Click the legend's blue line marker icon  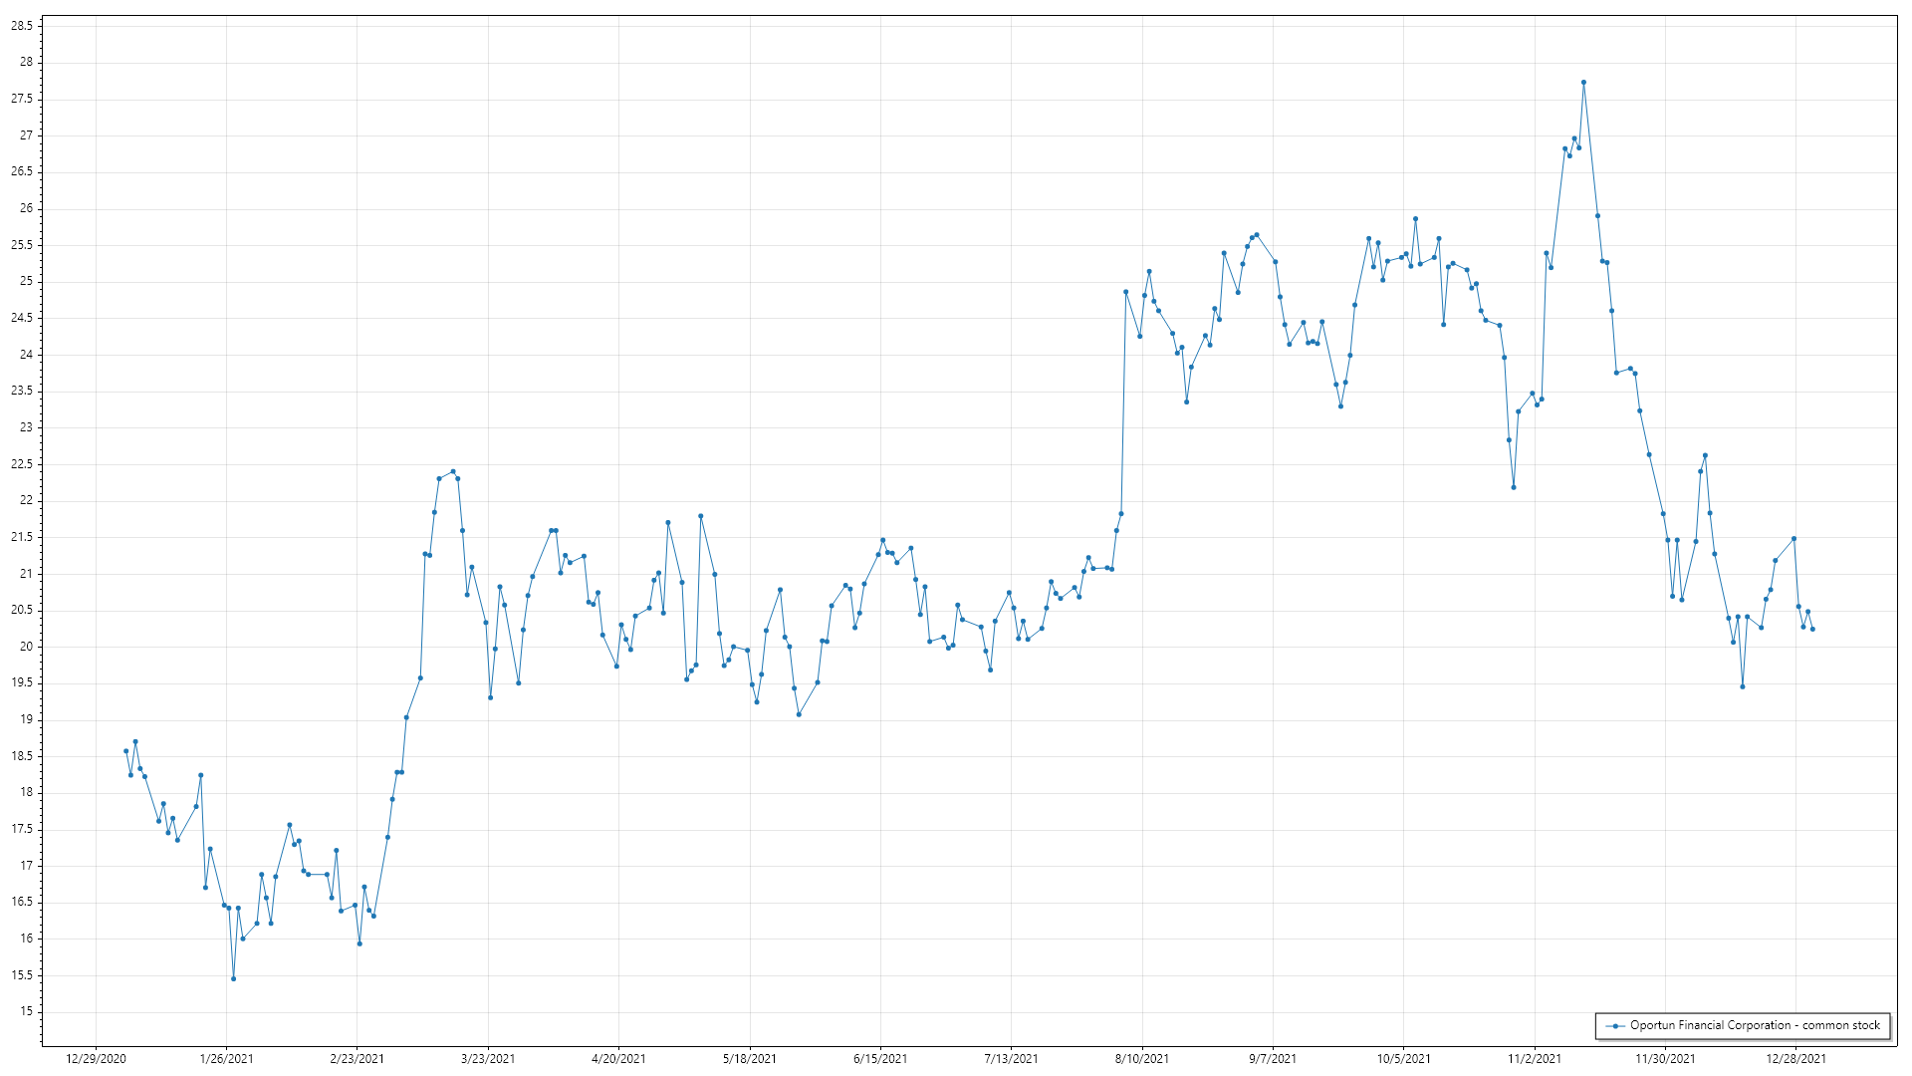pyautogui.click(x=1614, y=1025)
